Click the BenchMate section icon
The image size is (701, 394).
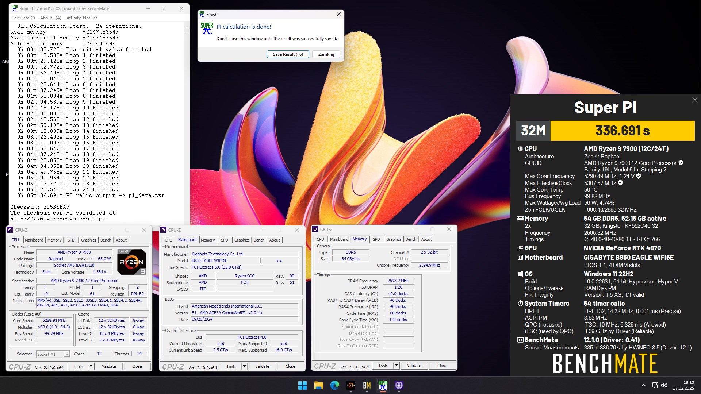(x=520, y=340)
